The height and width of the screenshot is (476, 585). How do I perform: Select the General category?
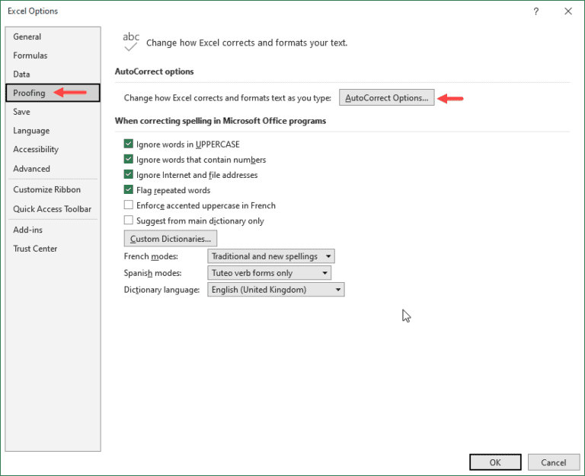coord(27,36)
